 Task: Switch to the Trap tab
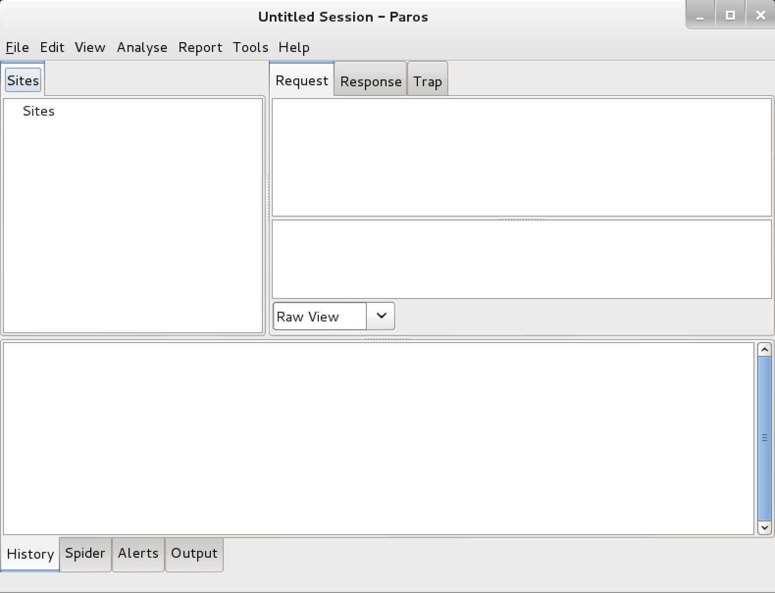[x=427, y=81]
